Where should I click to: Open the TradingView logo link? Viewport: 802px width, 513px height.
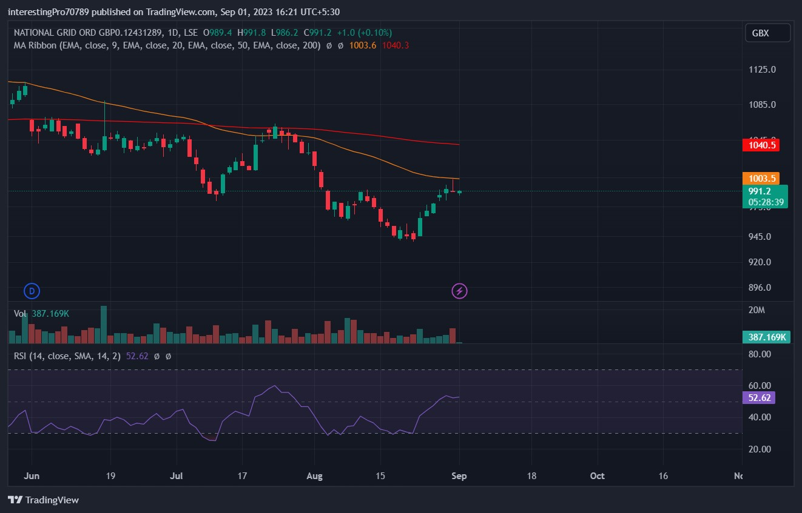[x=43, y=500]
